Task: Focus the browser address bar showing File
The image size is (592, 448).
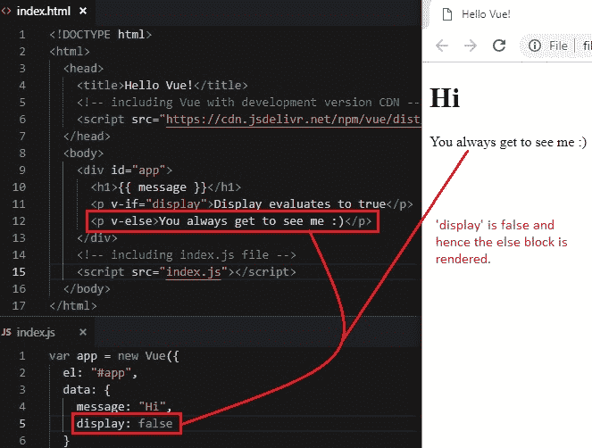Action: (557, 46)
